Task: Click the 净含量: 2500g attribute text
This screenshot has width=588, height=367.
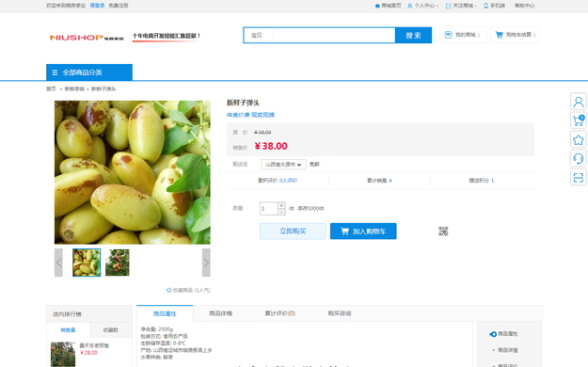Action: pos(157,329)
